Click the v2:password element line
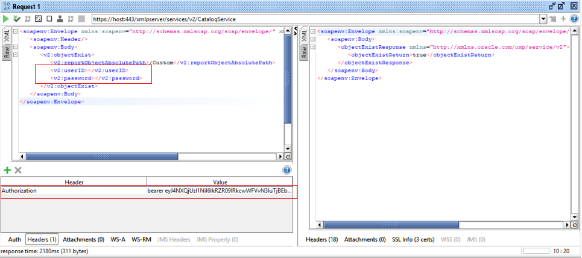 [x=96, y=78]
